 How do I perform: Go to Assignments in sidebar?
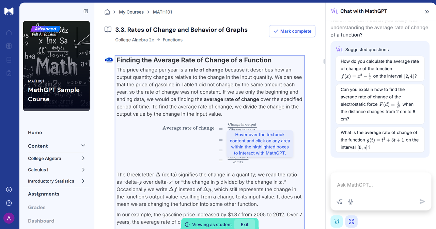point(44,194)
